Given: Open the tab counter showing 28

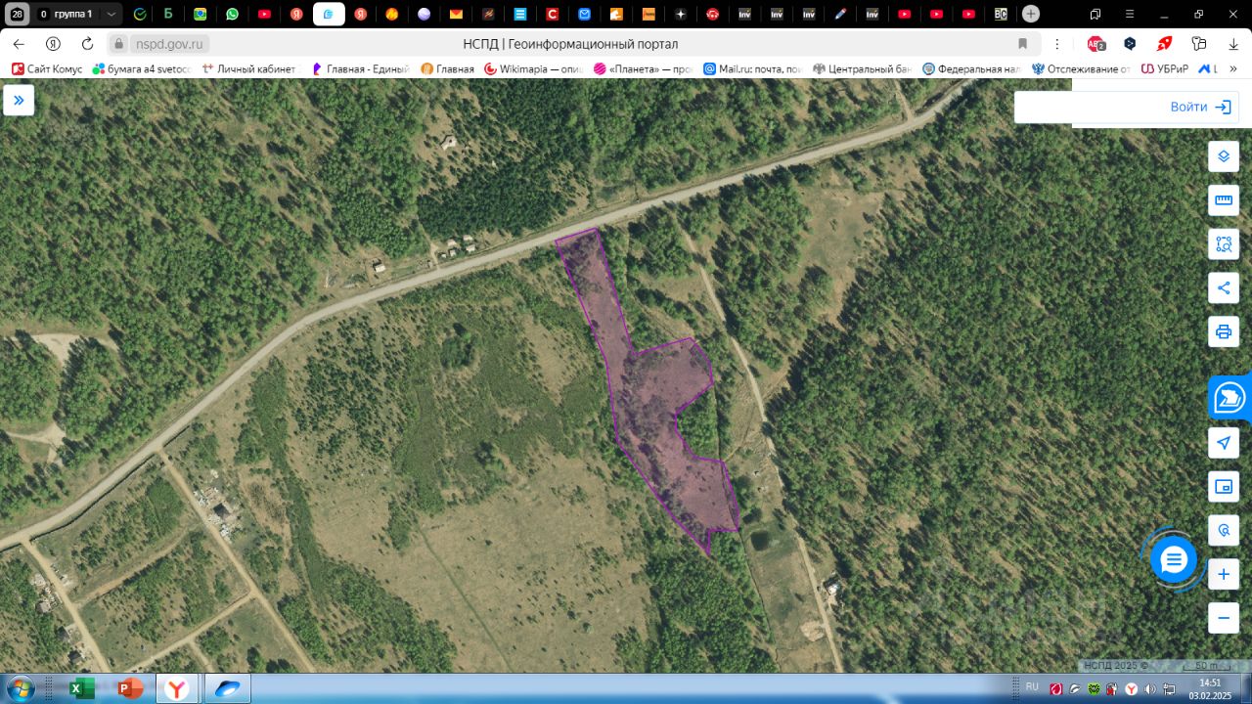Looking at the screenshot, I should 17,15.
